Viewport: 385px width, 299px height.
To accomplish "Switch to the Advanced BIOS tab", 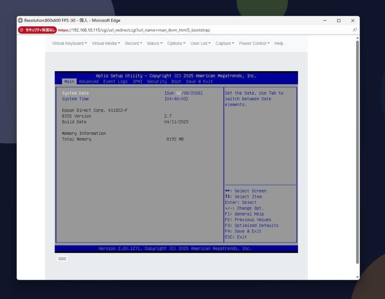I will (88, 81).
